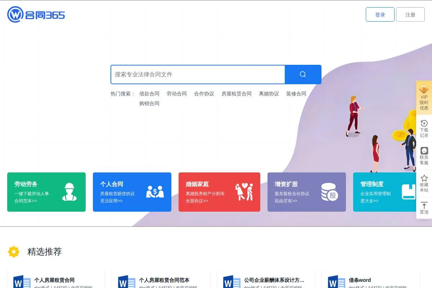
Task: Focus the 搜索专业法律合同文件 search box
Action: 198,74
